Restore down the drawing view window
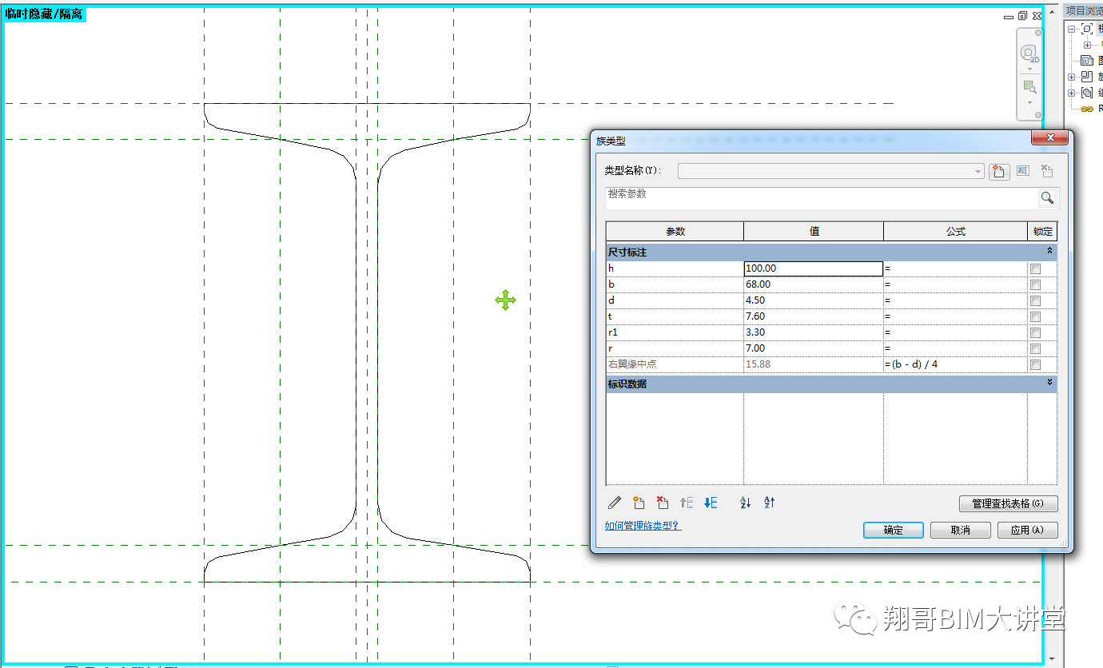The width and height of the screenshot is (1103, 668). (x=1022, y=15)
